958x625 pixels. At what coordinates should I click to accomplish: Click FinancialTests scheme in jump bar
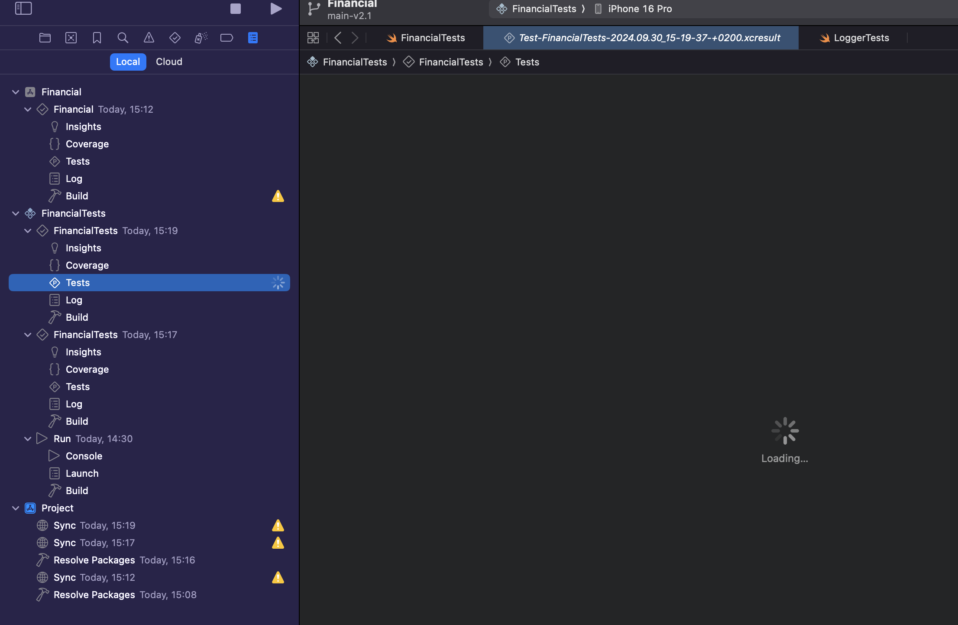click(347, 62)
